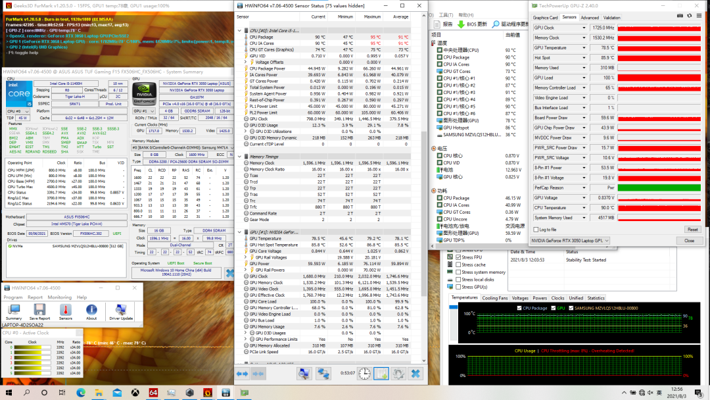The image size is (710, 400).
Task: Click the network computers icon in Sensor Status
Action: 323,374
